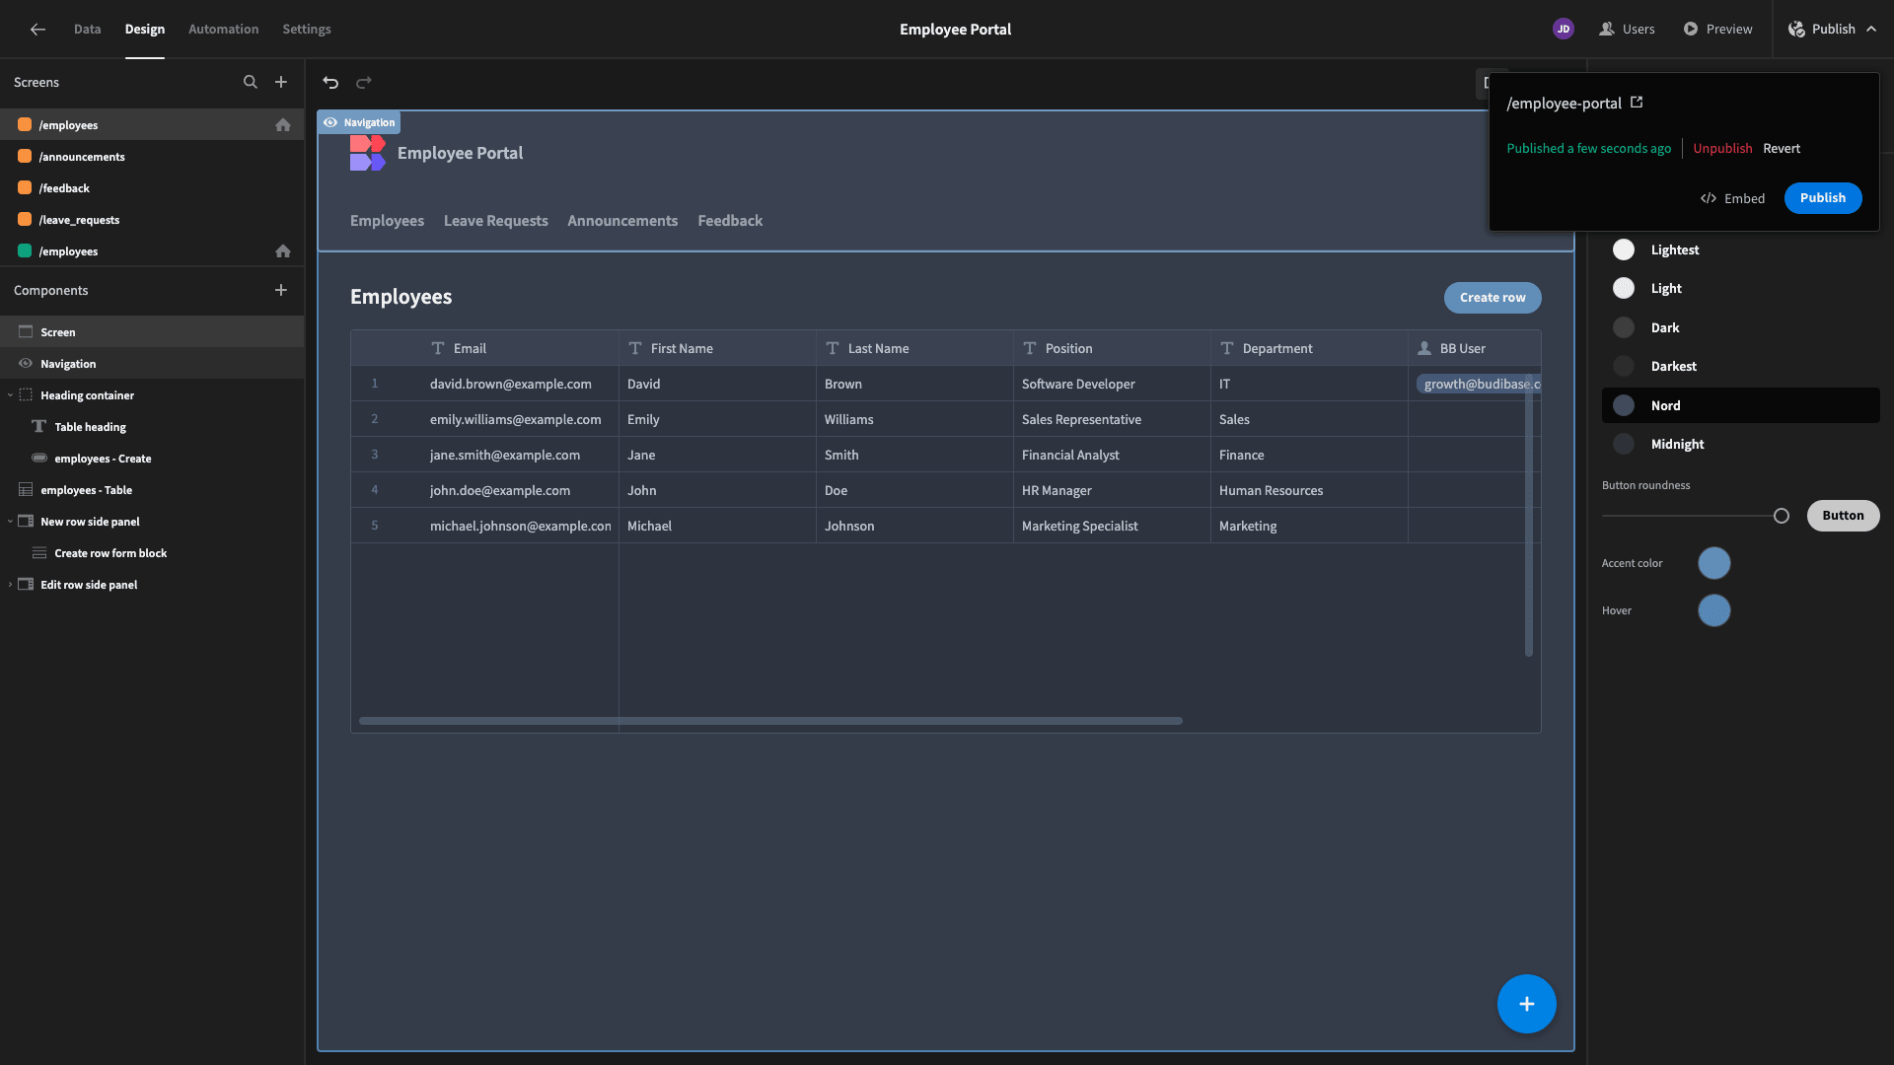Select the Midnight theme radio button
The height and width of the screenshot is (1065, 1894).
[x=1624, y=445]
